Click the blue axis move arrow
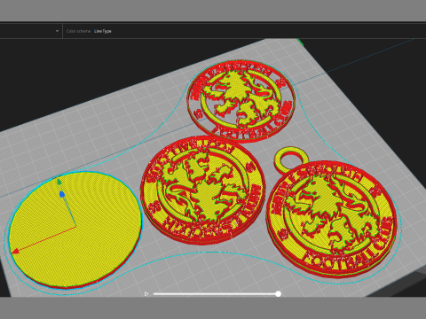The height and width of the screenshot is (319, 426). 62,194
